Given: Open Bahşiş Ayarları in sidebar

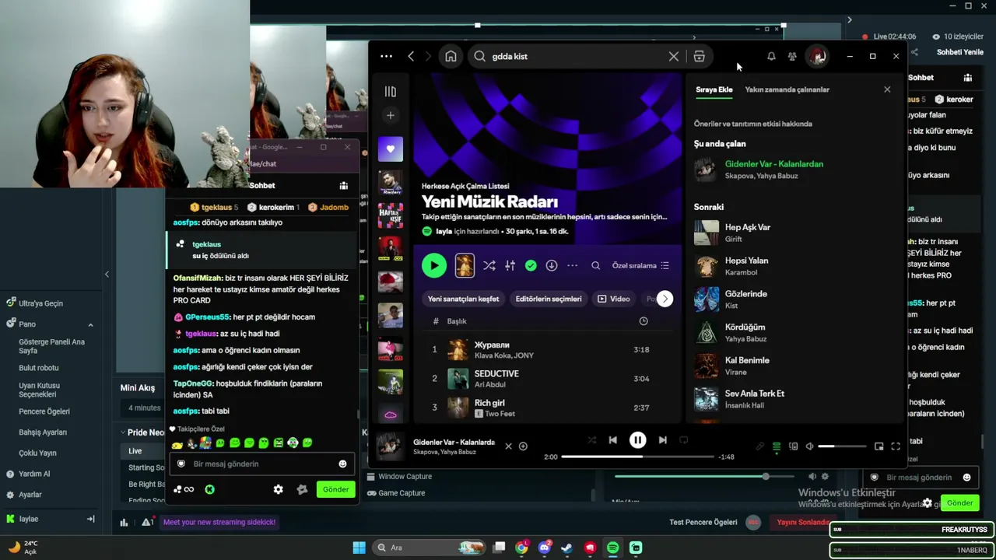Looking at the screenshot, I should coord(43,432).
